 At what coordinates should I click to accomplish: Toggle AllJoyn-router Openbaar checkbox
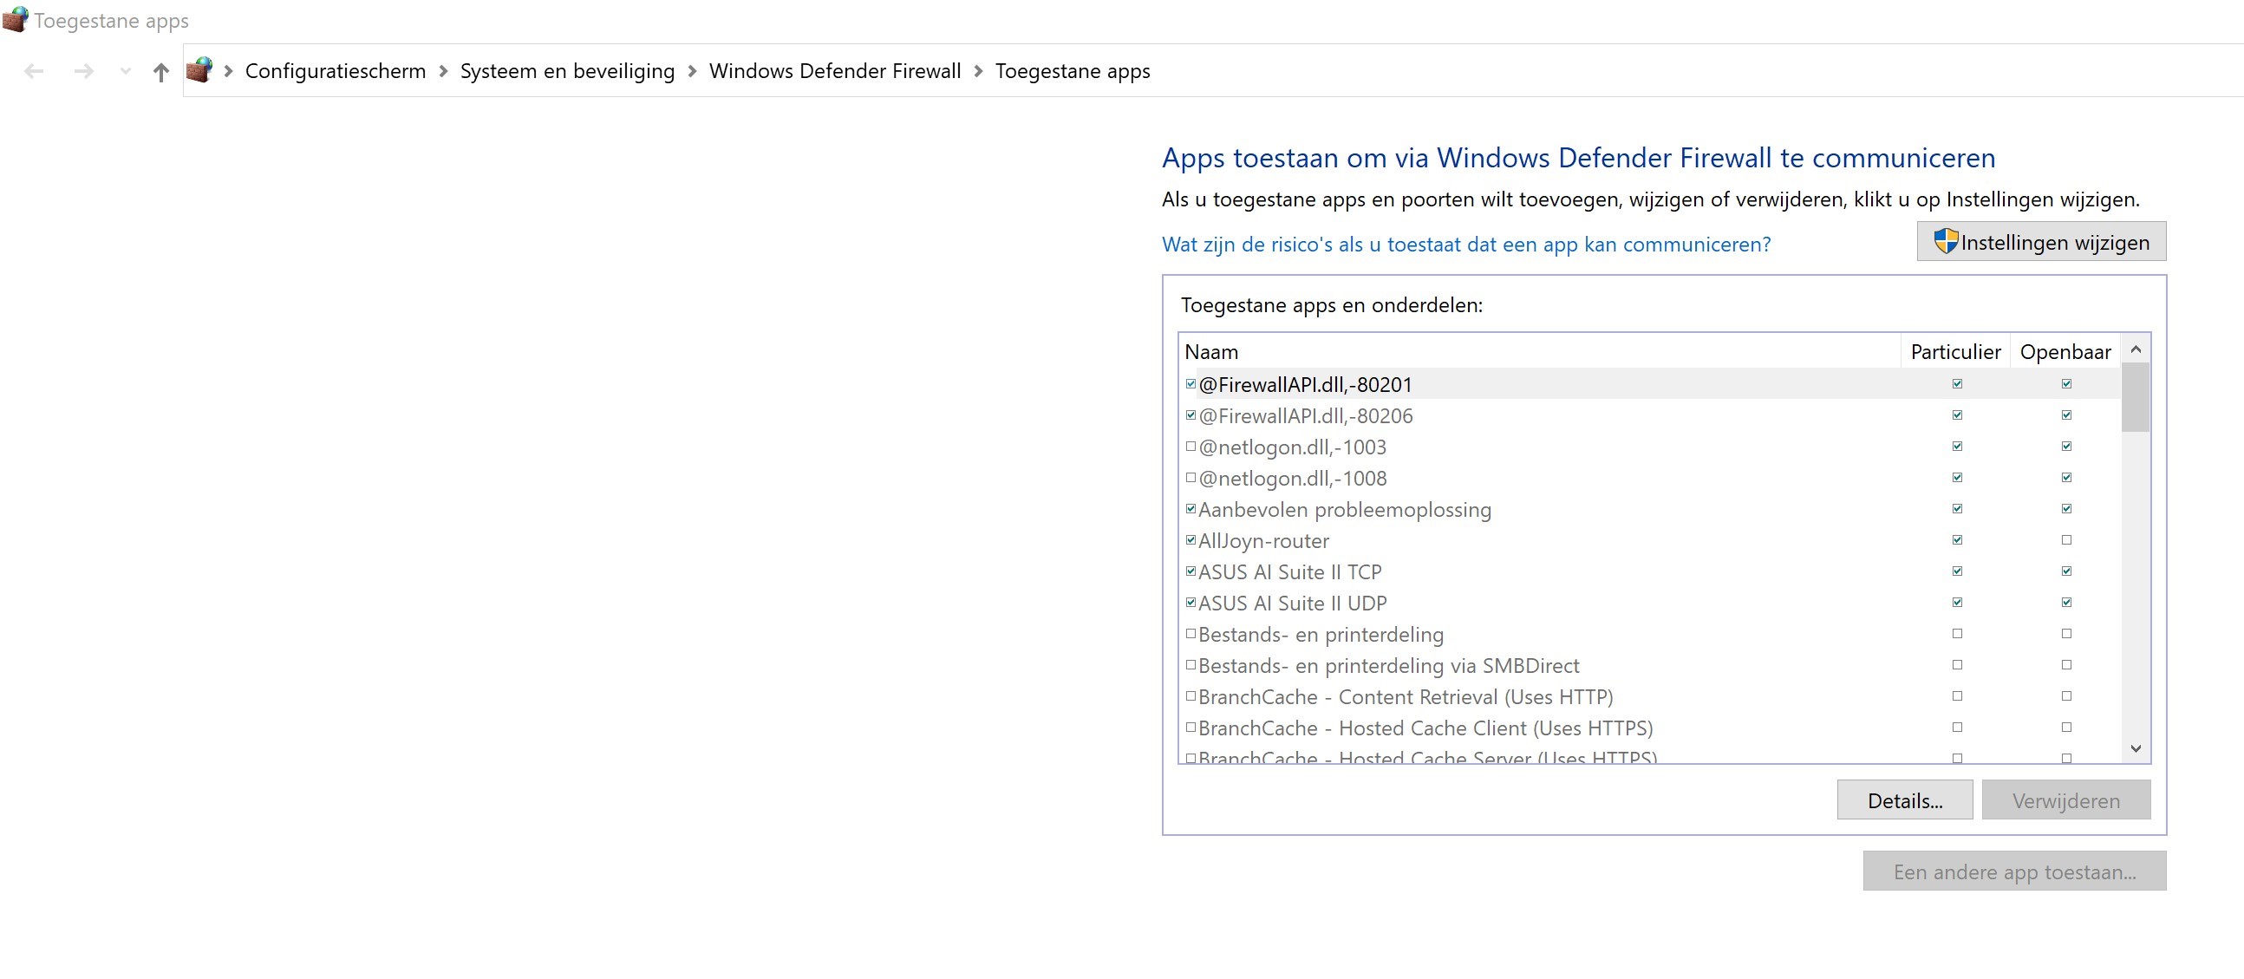pyautogui.click(x=2066, y=540)
